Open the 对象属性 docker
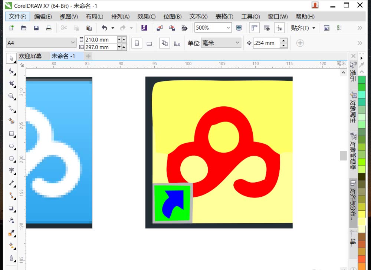 [353, 107]
